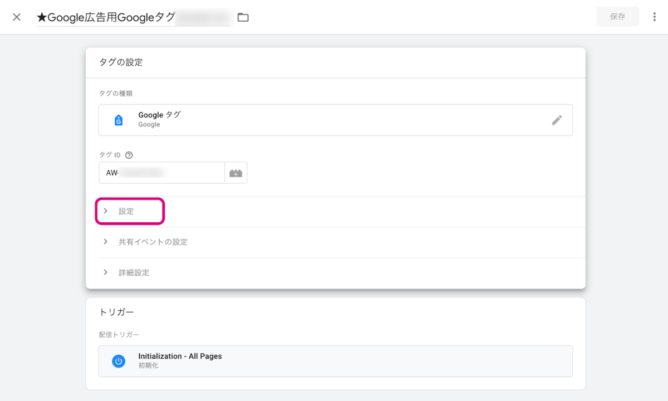Expand the 設定 section

coord(126,212)
